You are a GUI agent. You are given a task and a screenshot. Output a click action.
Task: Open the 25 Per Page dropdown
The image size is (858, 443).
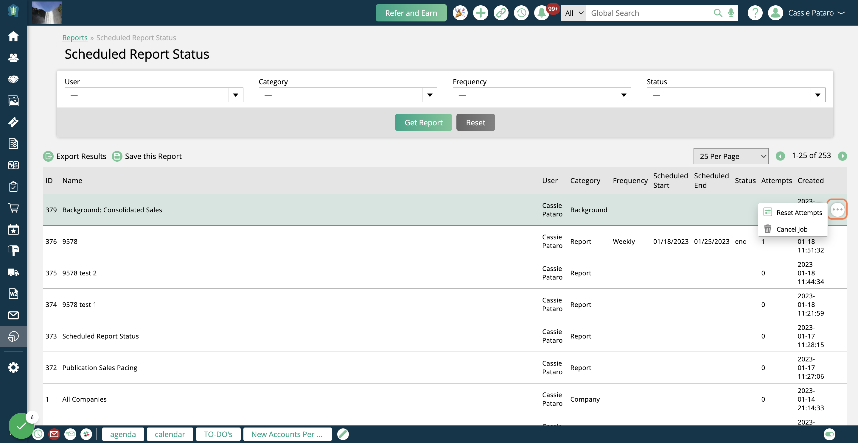tap(731, 156)
